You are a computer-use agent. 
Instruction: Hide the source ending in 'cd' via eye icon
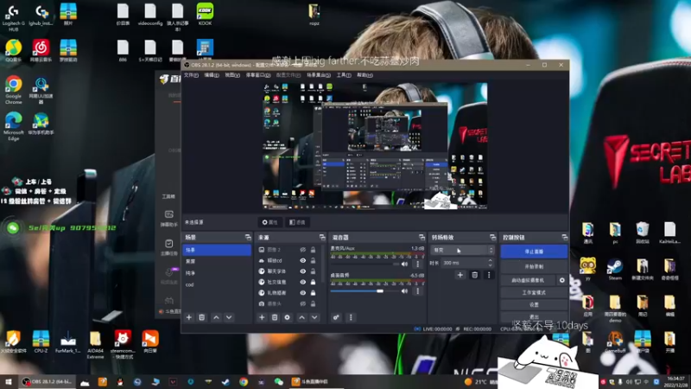coord(303,261)
